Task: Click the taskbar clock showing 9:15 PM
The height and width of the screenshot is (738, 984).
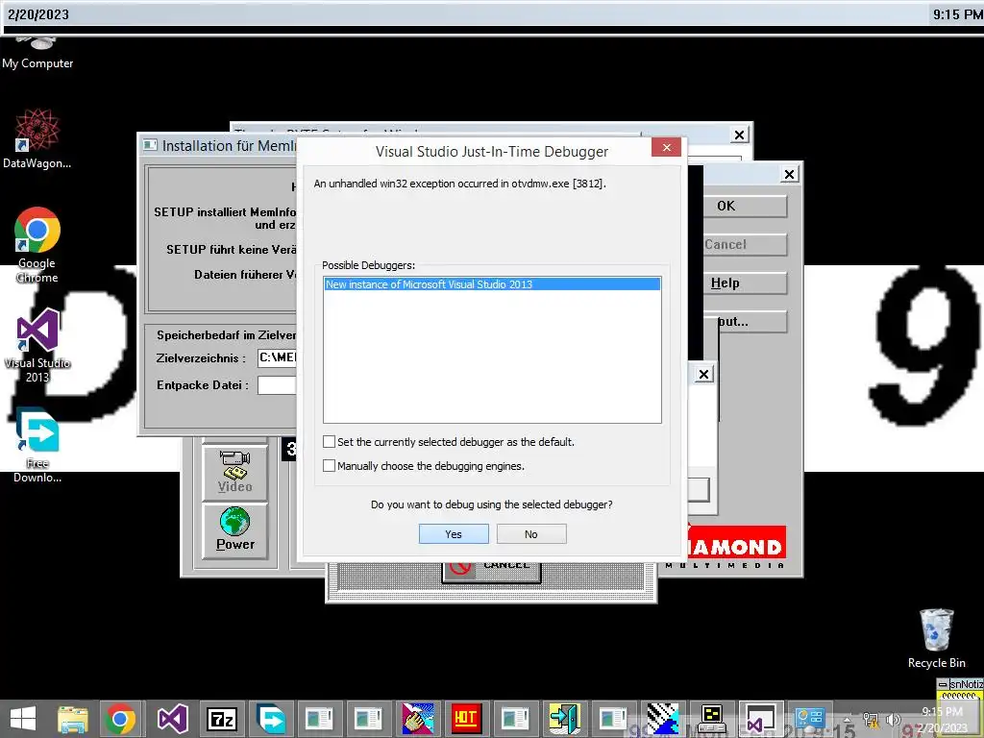Action: [x=942, y=719]
